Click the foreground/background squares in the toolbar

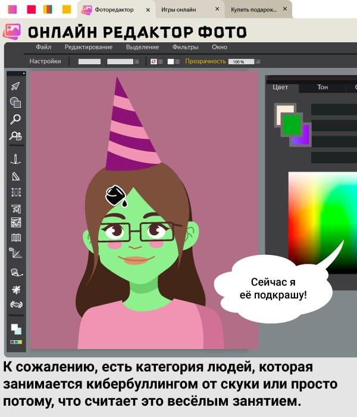pyautogui.click(x=16, y=329)
